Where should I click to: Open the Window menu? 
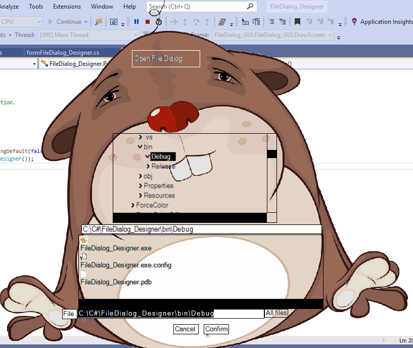(102, 7)
